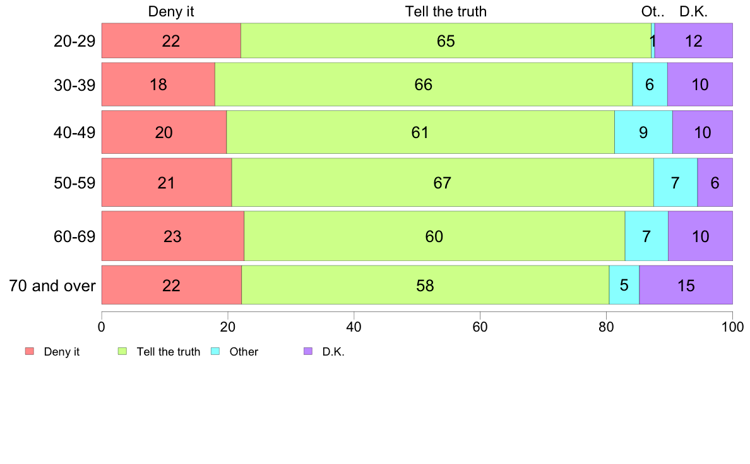Viewport: 750px width, 464px height.
Task: Click the 50-59 D.K. segment labeled 6
Action: coord(715,183)
